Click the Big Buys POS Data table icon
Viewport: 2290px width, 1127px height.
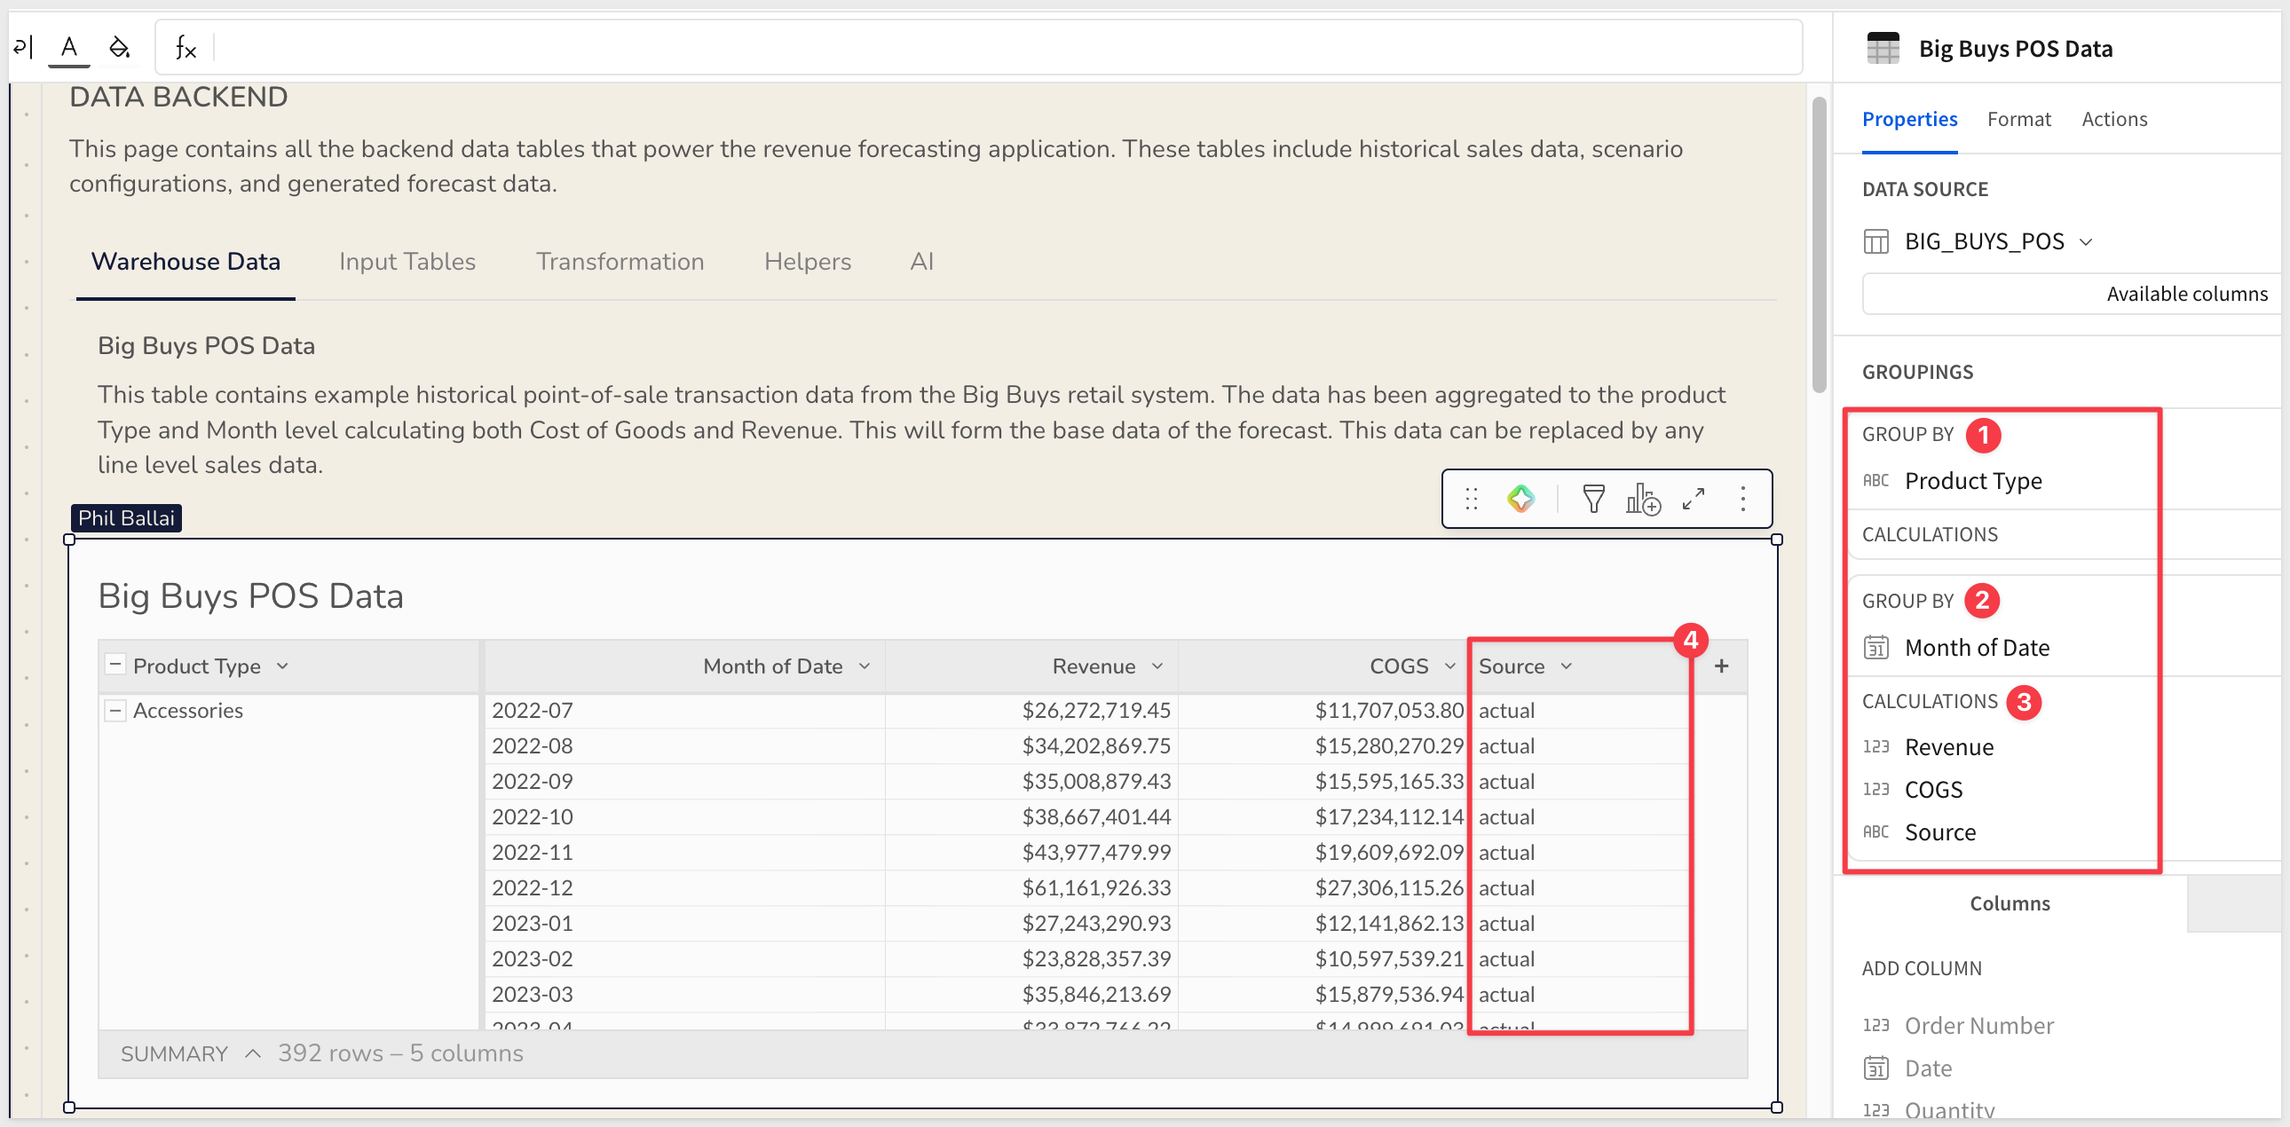click(1883, 48)
